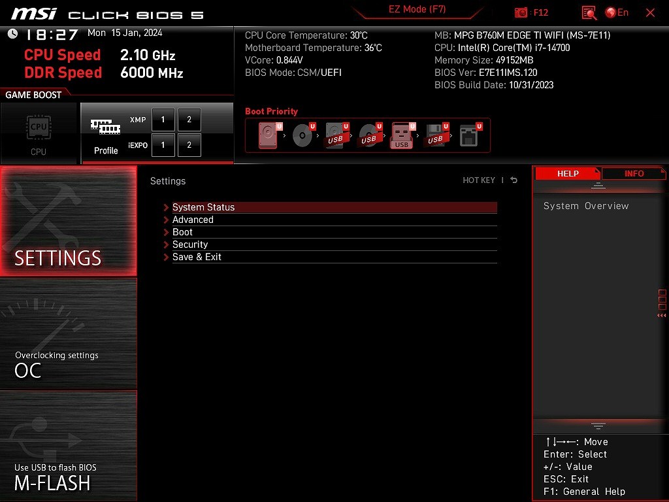
Task: Open the SETTINGS panel
Action: tap(68, 221)
